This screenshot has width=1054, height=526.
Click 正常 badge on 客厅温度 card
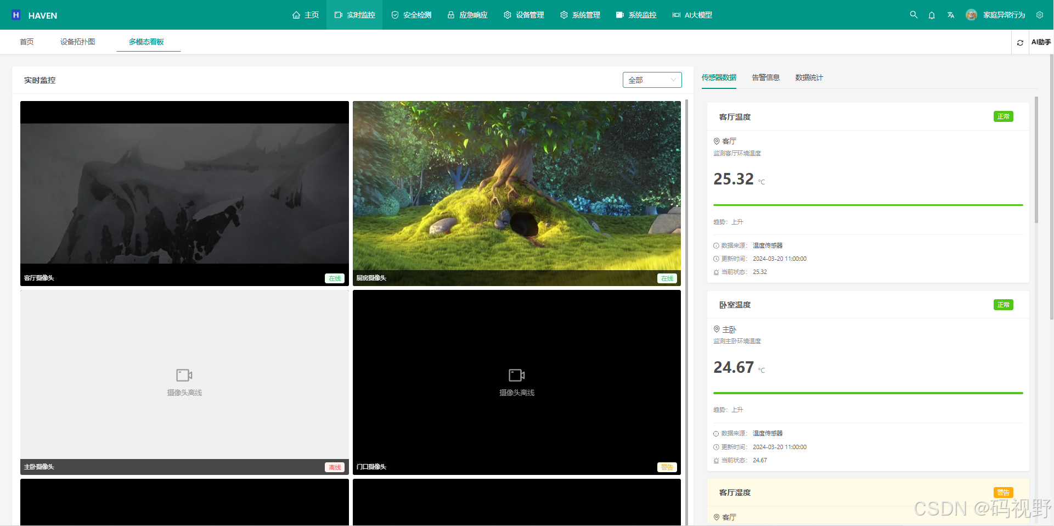(x=1004, y=116)
